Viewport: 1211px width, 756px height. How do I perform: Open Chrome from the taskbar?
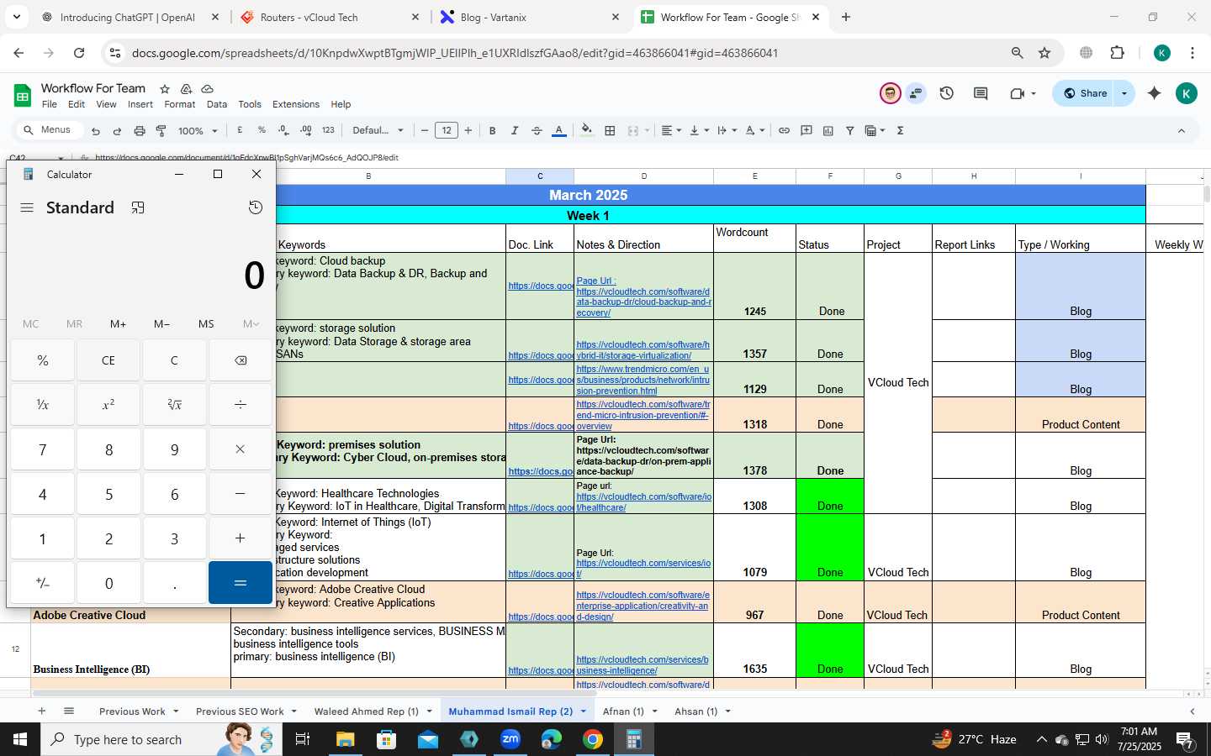pyautogui.click(x=593, y=739)
